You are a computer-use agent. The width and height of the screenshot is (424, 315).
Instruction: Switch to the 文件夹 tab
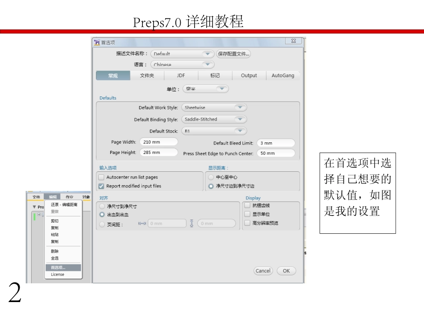pyautogui.click(x=147, y=76)
